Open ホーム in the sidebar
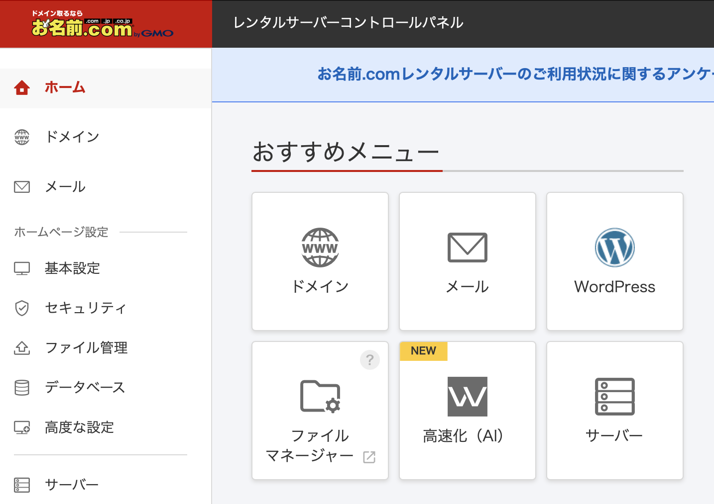 [x=106, y=88]
